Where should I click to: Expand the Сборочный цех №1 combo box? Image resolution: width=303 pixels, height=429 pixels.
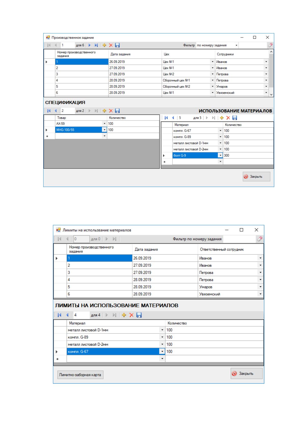[213, 80]
